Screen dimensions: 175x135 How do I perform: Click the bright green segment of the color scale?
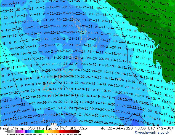tap(43, 131)
